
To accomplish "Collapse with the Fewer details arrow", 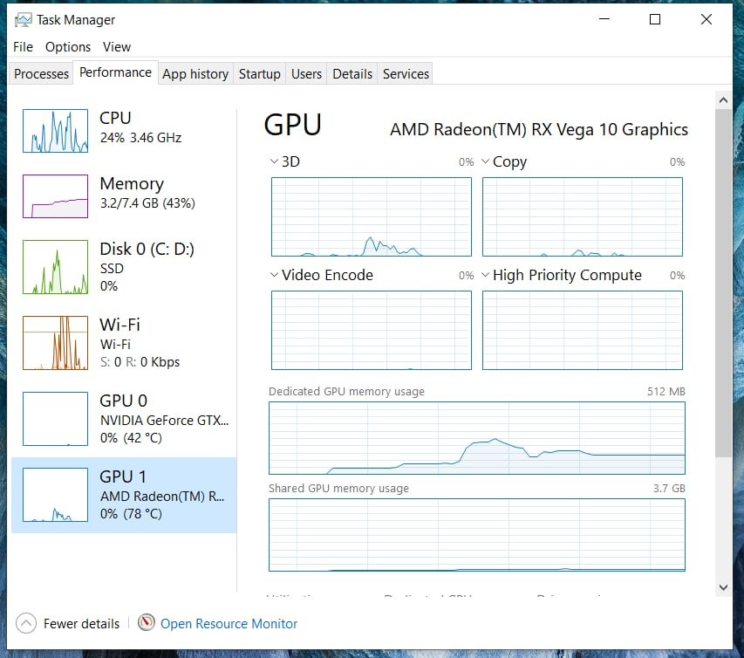I will click(x=26, y=623).
